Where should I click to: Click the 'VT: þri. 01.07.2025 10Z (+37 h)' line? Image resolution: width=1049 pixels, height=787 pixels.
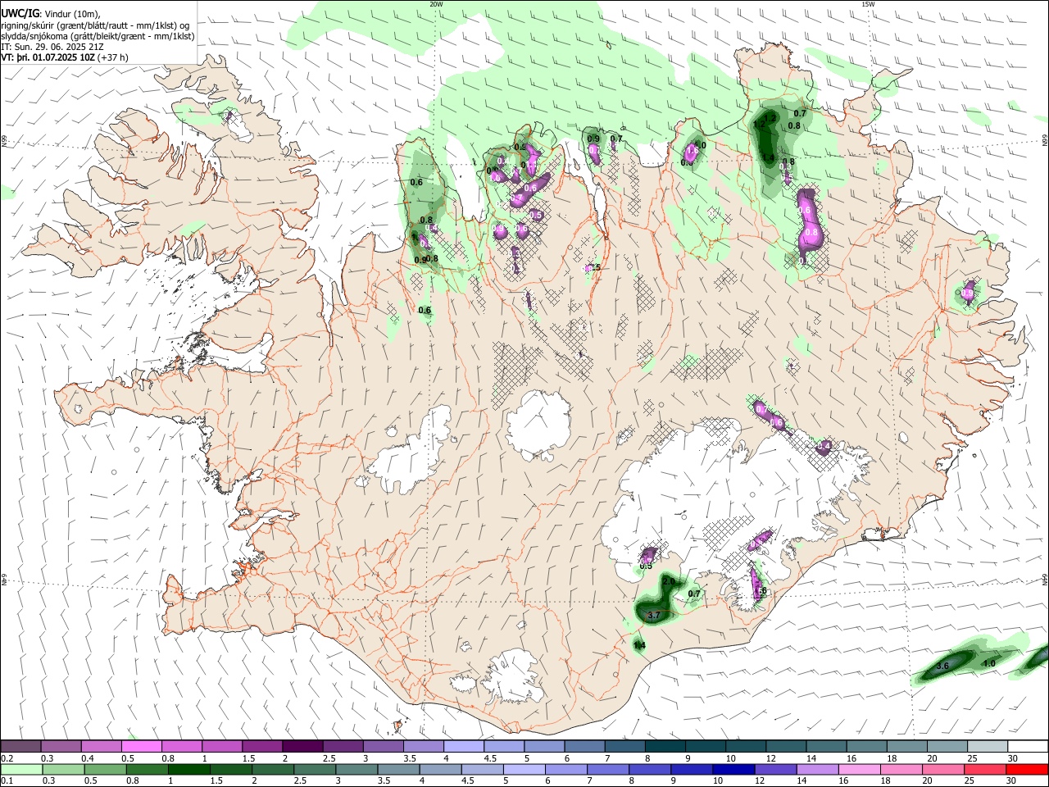(x=65, y=57)
